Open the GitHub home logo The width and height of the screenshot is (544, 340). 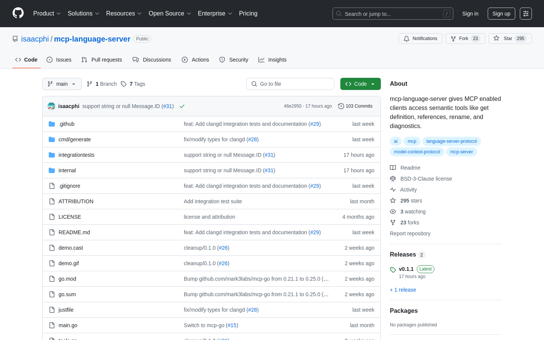(18, 13)
